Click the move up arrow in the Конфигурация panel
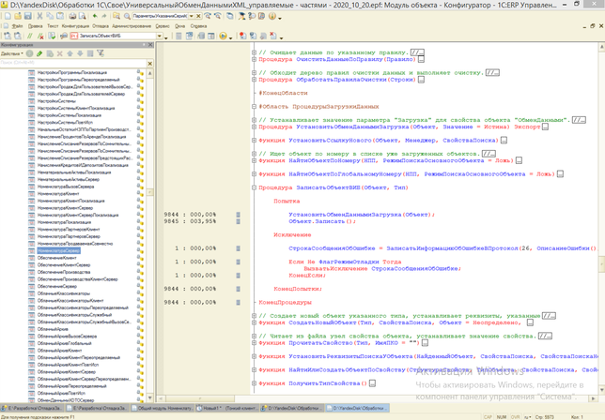Viewport: 605px width, 420px height. pyautogui.click(x=68, y=54)
